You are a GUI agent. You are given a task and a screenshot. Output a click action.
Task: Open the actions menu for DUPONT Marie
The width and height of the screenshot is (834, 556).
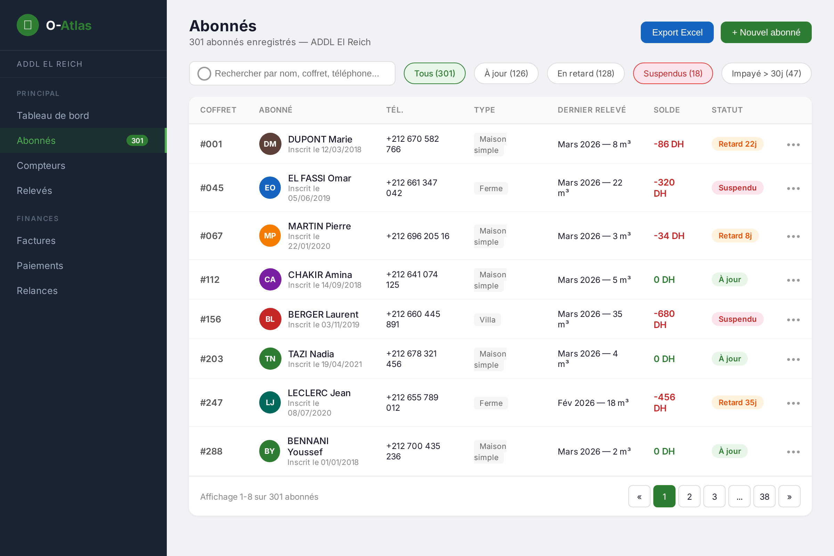(793, 144)
